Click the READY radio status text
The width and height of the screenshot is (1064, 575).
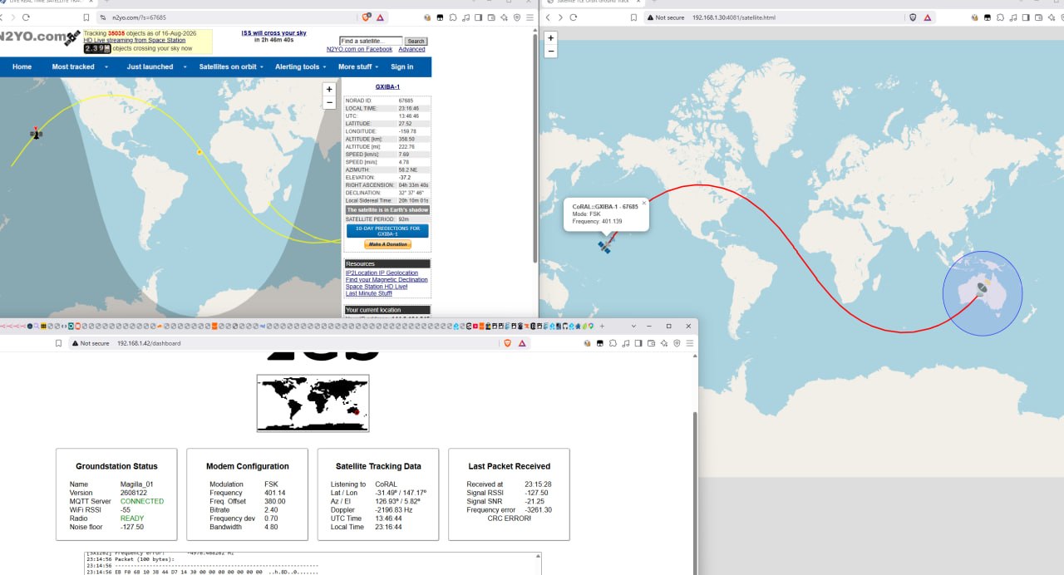[x=132, y=518]
